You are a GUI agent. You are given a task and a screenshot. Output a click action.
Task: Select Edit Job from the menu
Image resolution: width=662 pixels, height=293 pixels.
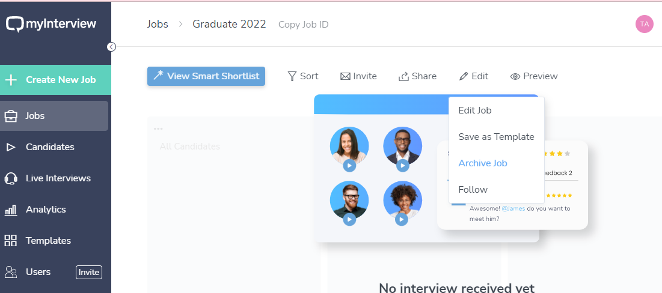(x=475, y=110)
